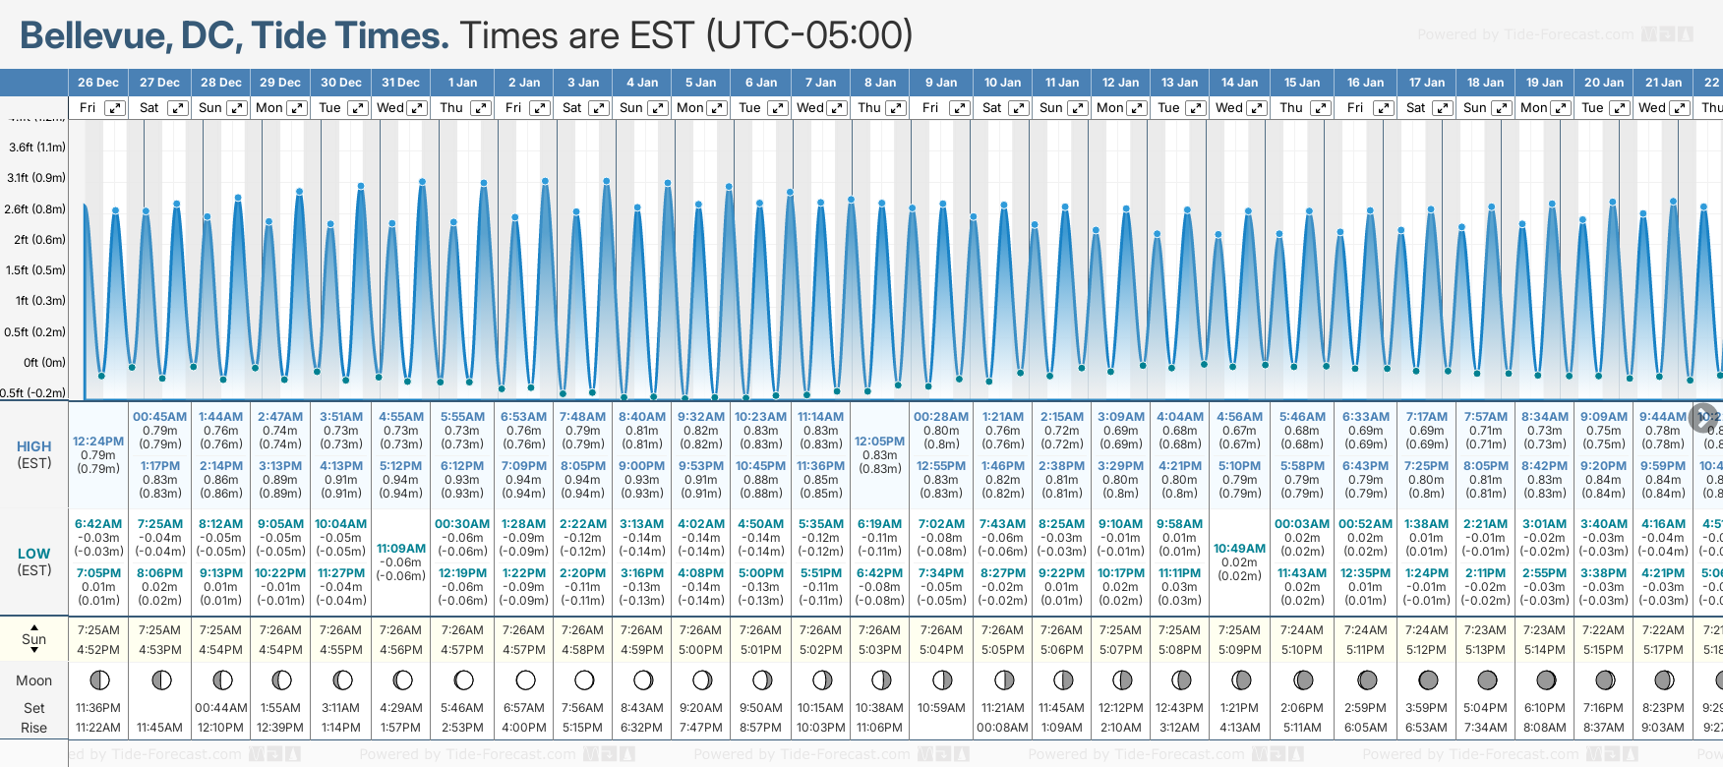Click expand icon for Mon 5 Jan

(x=717, y=108)
